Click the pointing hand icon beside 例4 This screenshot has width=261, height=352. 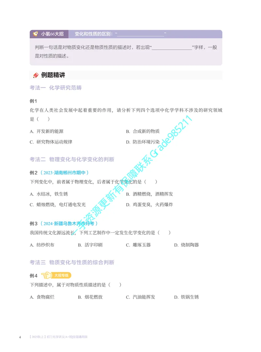pos(46,275)
